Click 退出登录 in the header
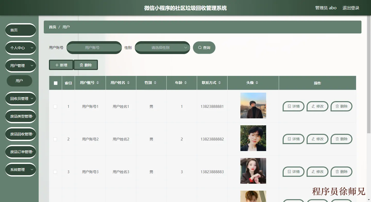The height and width of the screenshot is (202, 371). [x=351, y=8]
